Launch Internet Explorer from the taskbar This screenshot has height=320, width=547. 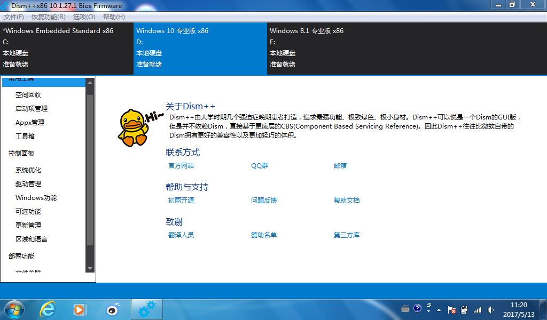[48, 309]
